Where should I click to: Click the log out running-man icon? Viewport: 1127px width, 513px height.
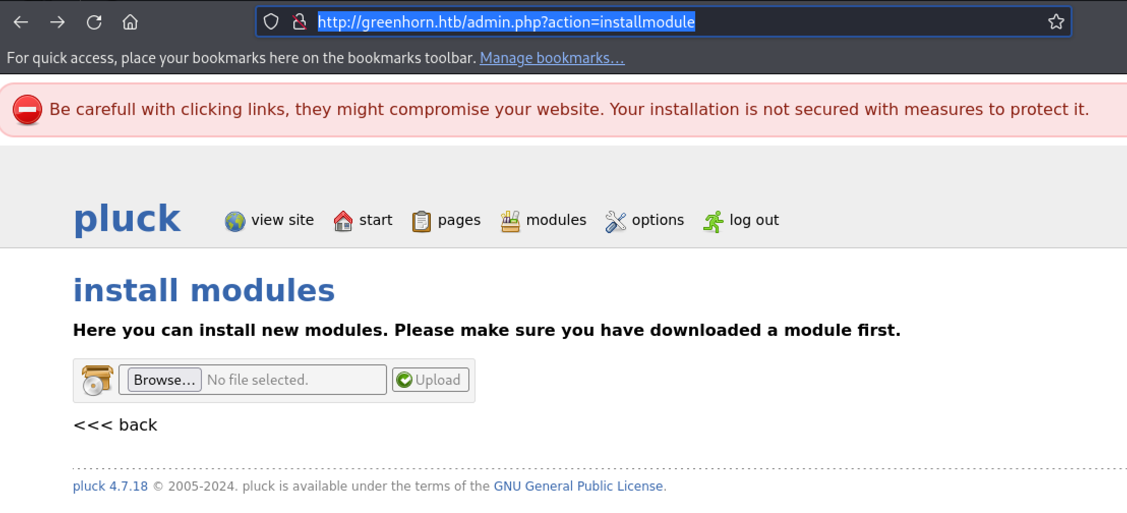tap(713, 221)
